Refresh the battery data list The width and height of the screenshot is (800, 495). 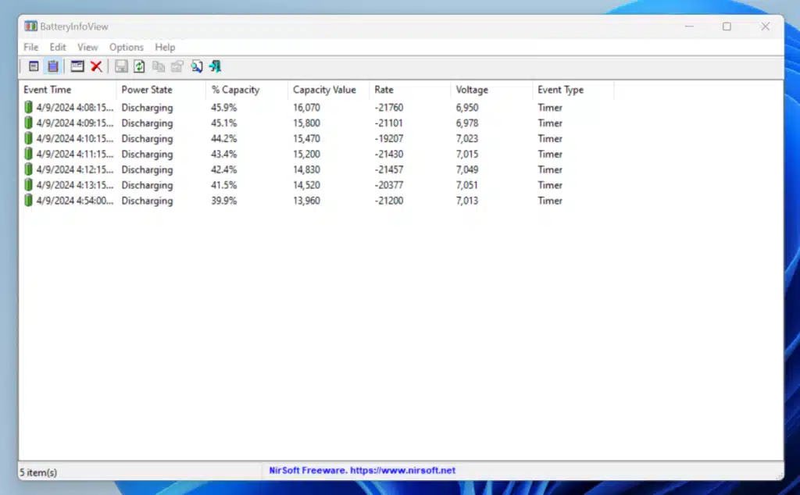tap(139, 66)
